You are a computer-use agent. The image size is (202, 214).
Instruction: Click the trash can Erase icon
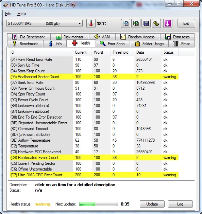(176, 44)
